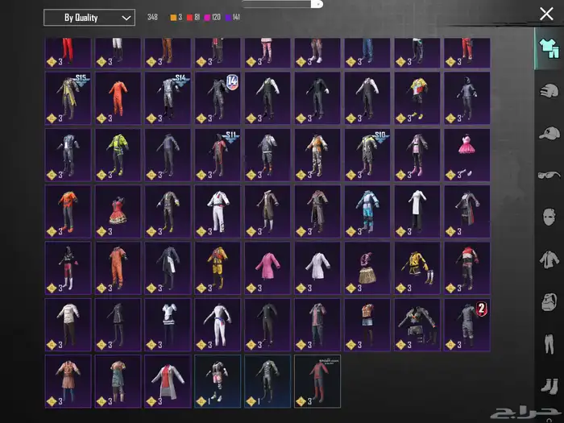Select the helmet category icon
This screenshot has height=423, width=564.
point(549,90)
